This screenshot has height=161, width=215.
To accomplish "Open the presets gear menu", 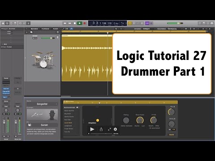I will (77, 107).
